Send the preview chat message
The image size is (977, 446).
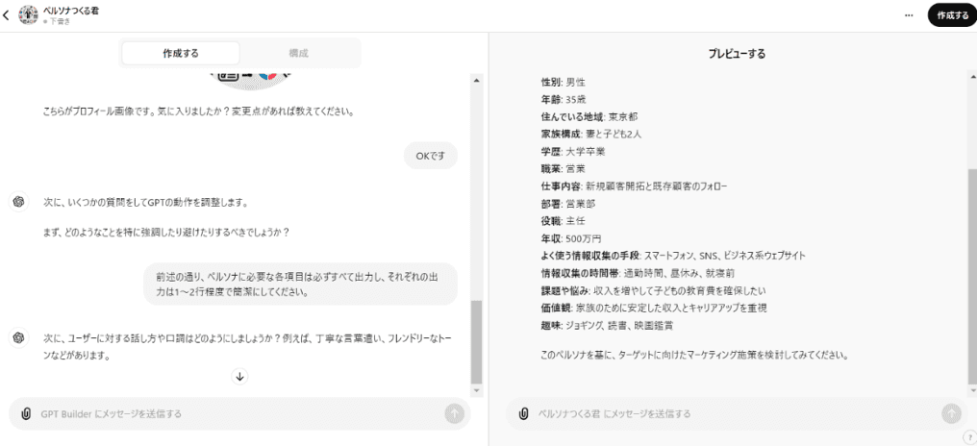[951, 413]
